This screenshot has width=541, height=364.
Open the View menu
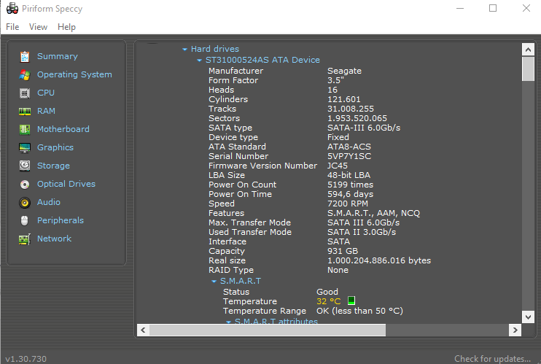pos(38,27)
